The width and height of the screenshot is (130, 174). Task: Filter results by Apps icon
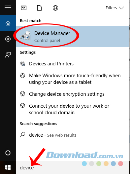[x=24, y=8]
